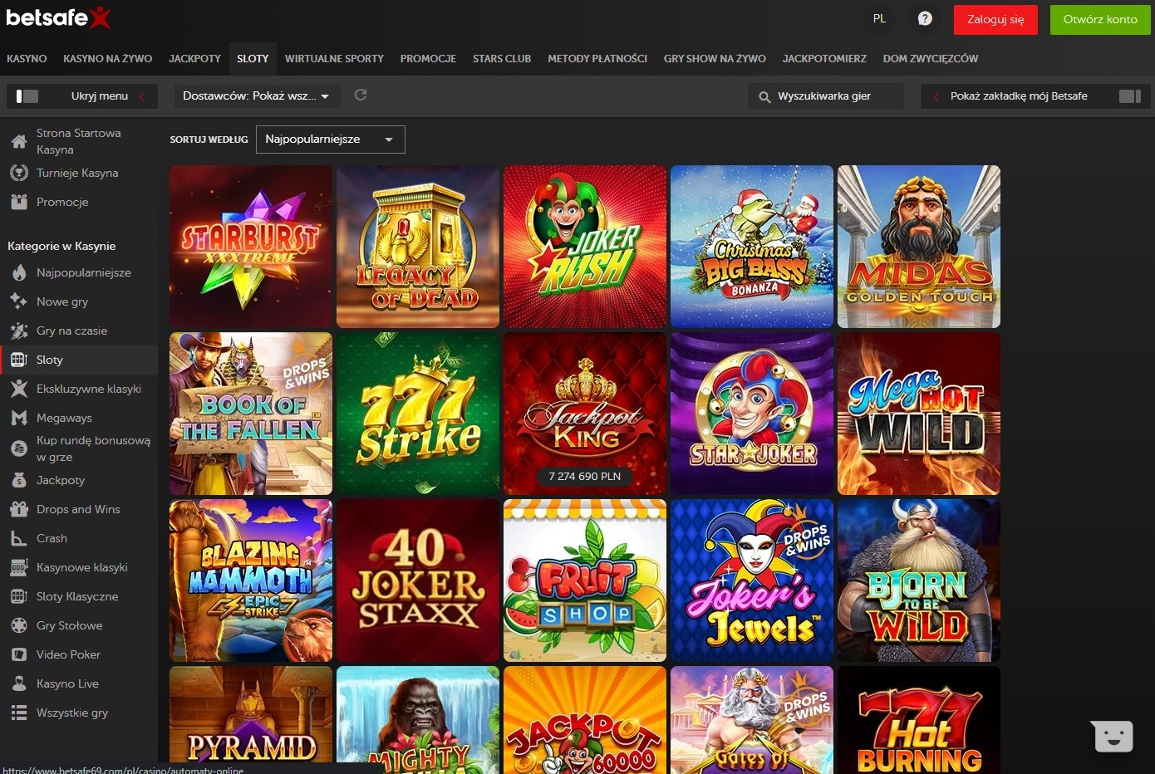The height and width of the screenshot is (774, 1155).
Task: Expand the Sortuj według Najpopularniejsze dropdown
Action: (x=330, y=140)
